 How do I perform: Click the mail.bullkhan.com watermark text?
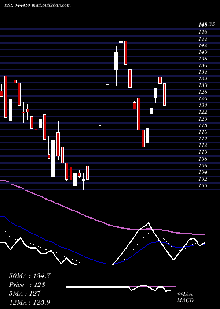pyautogui.click(x=51, y=5)
